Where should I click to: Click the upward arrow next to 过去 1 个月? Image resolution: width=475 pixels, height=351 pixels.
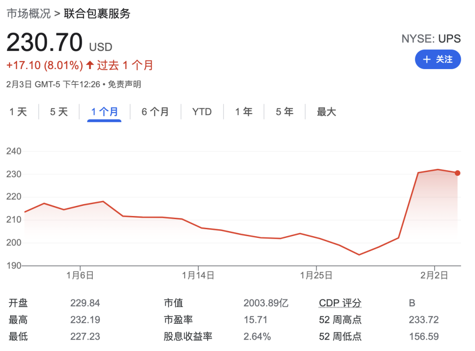[90, 65]
